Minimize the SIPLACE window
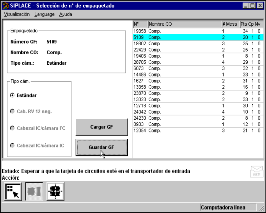This screenshot has height=213, width=266. point(245,6)
